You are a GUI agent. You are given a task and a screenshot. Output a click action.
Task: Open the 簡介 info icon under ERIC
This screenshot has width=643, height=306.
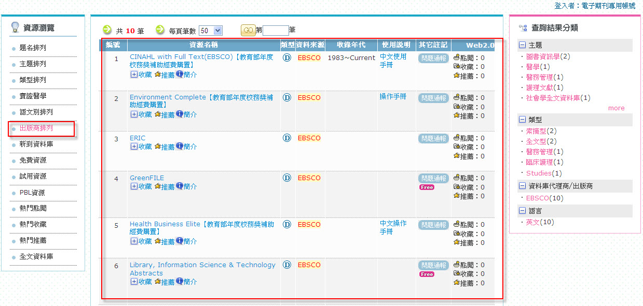(180, 146)
